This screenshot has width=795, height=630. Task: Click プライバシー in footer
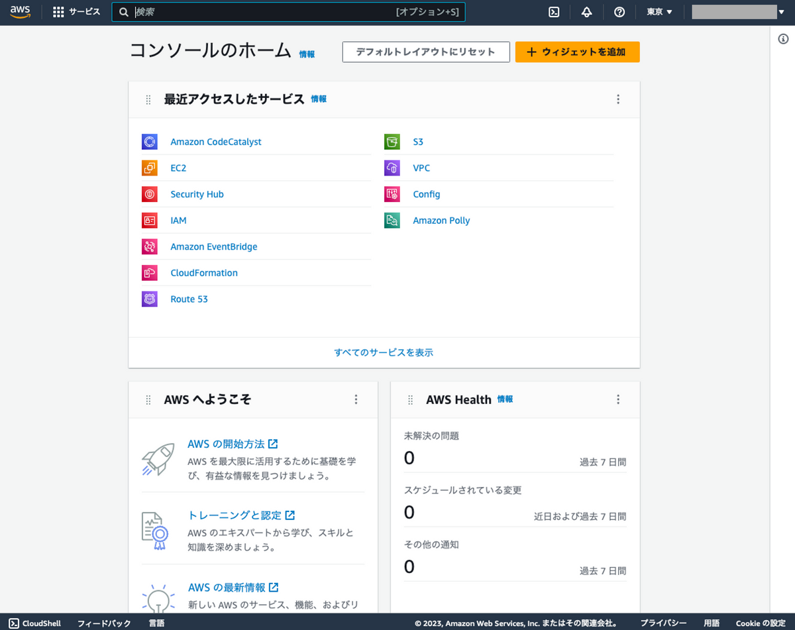click(x=663, y=623)
